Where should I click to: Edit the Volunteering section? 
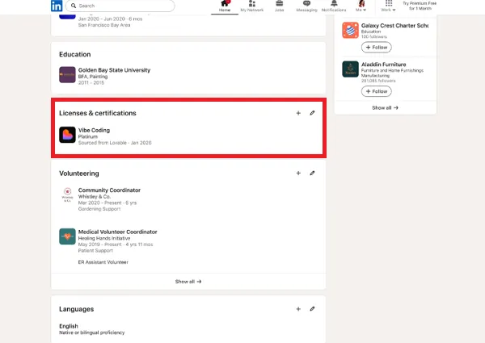[x=313, y=173]
